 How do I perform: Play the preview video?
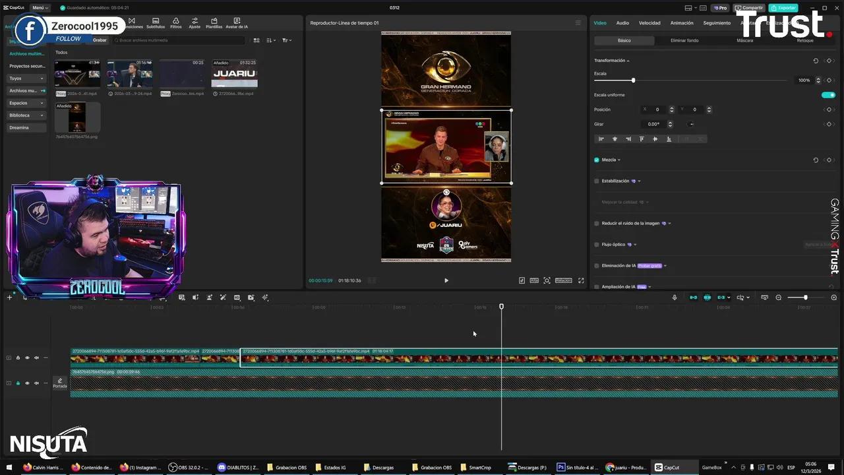[x=446, y=280]
